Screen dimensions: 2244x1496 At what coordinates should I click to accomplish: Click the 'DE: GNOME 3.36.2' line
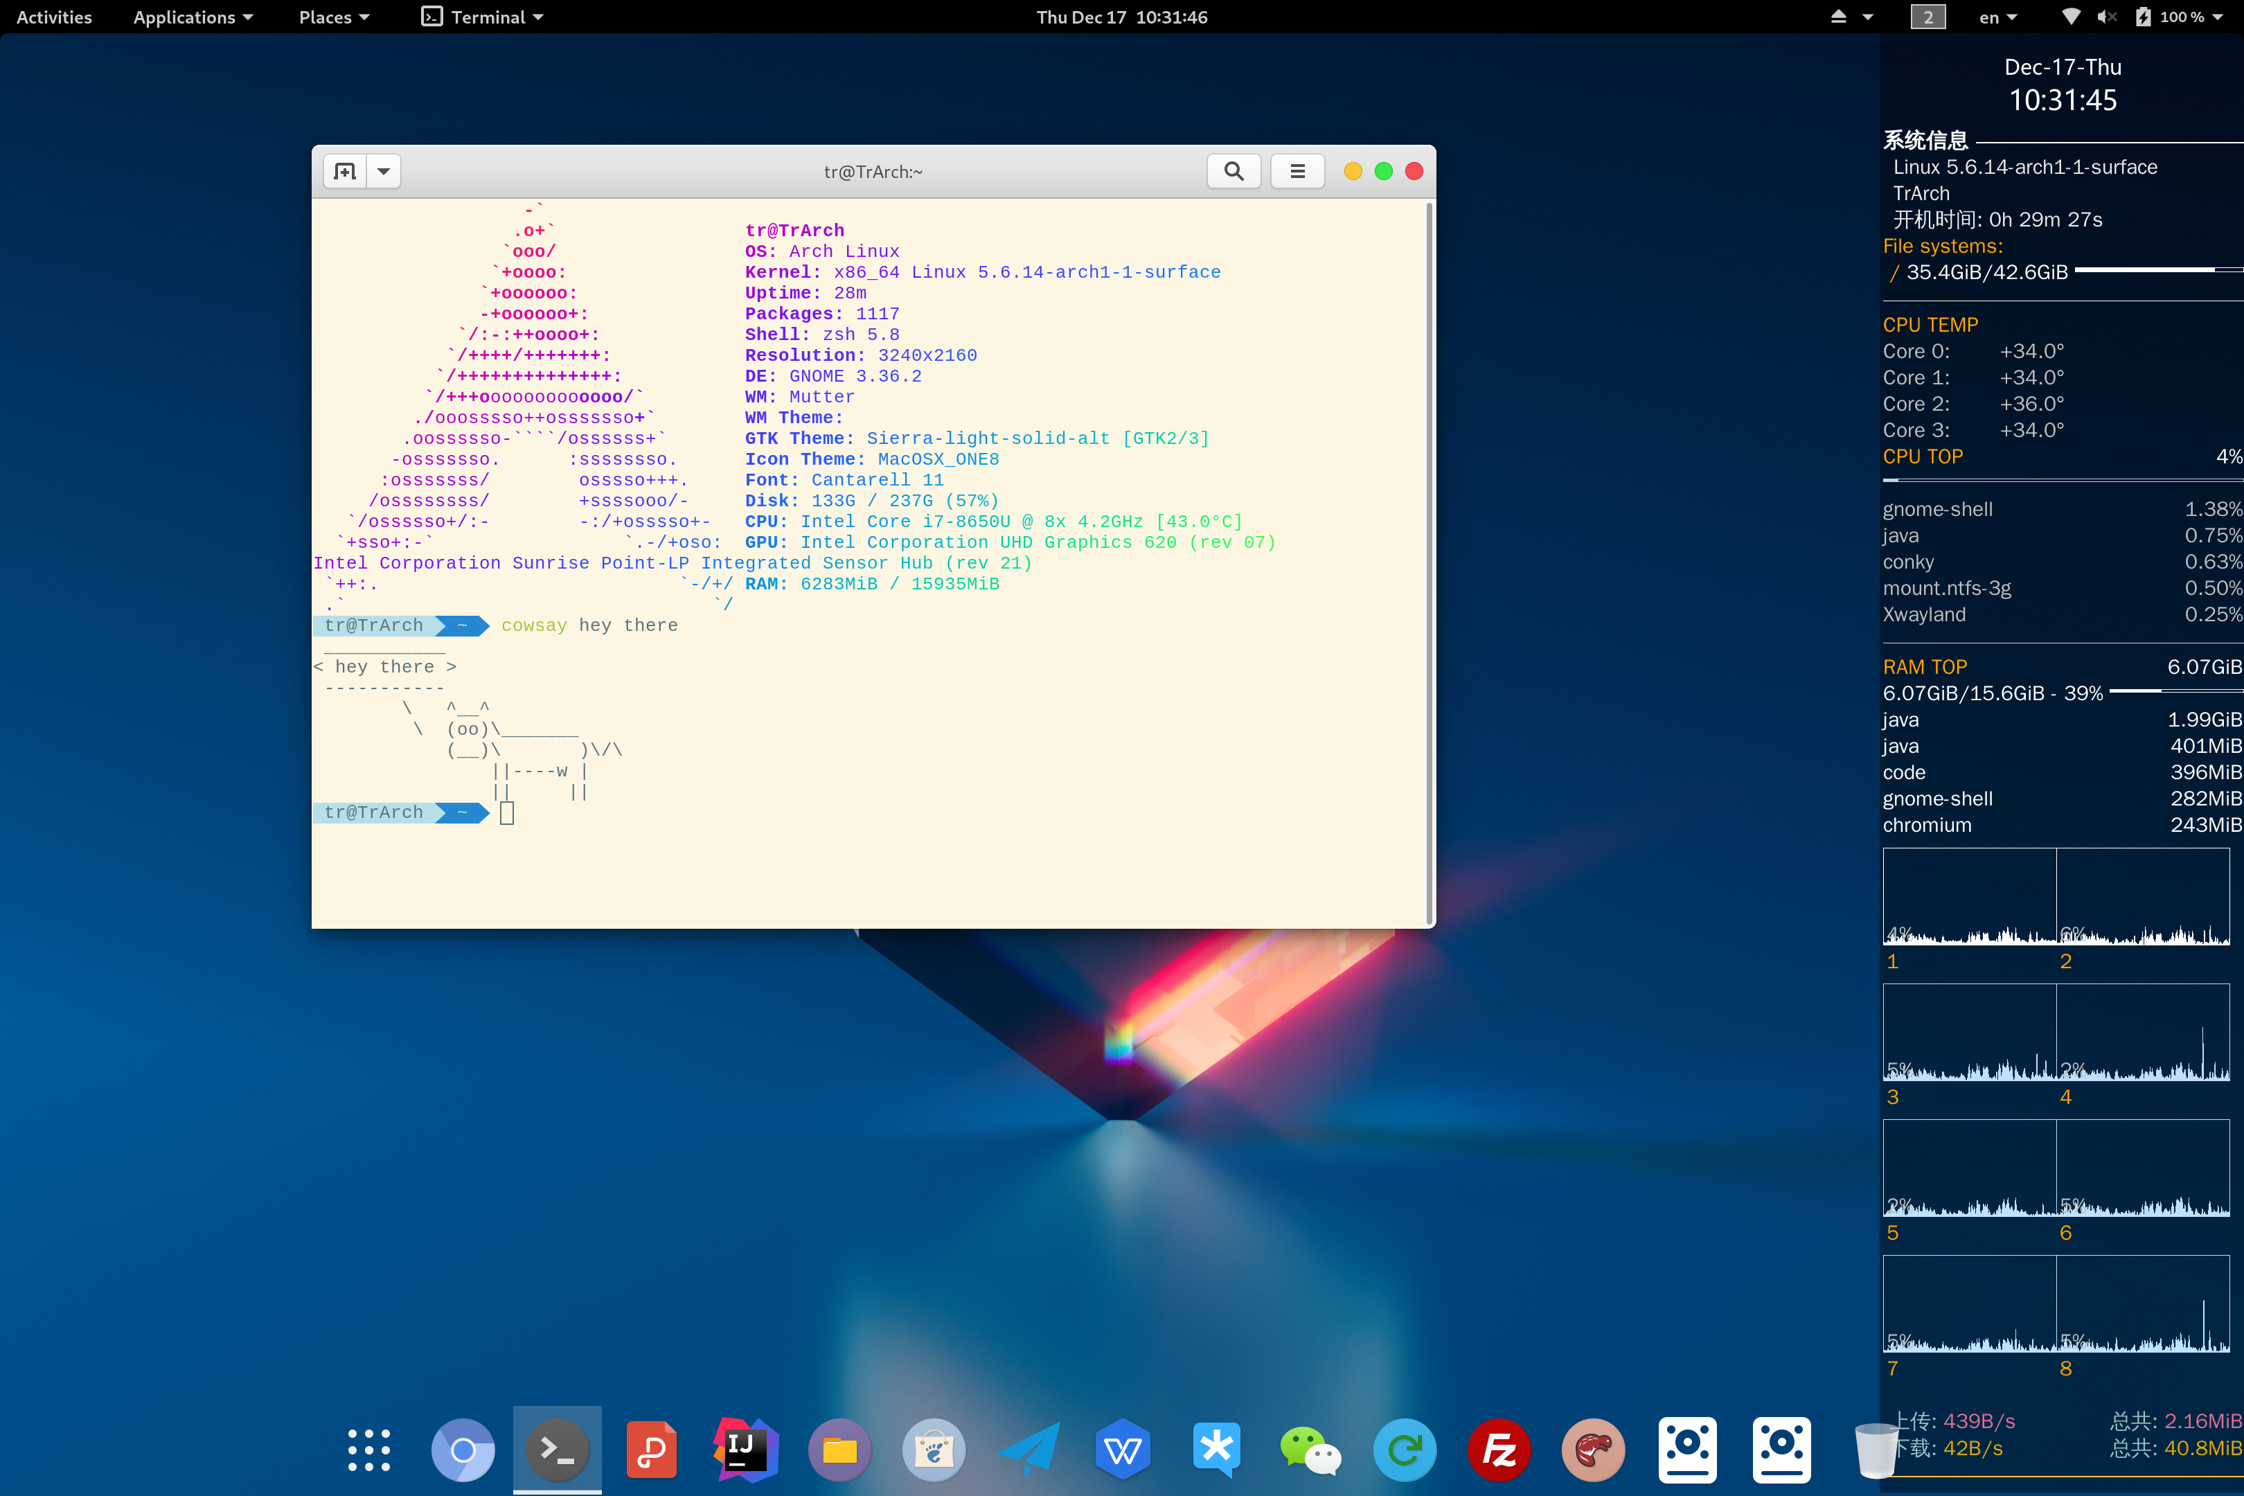(x=834, y=377)
